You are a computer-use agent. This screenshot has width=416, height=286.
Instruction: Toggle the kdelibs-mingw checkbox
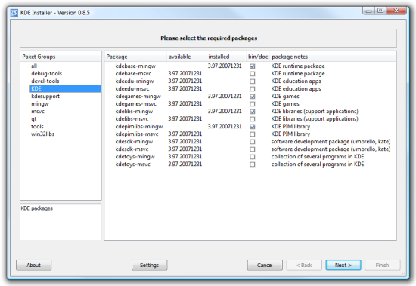pyautogui.click(x=253, y=112)
